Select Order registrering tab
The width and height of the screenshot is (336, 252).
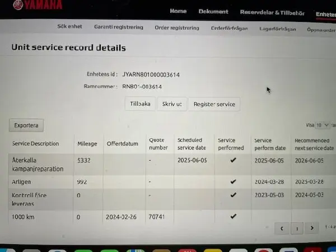176,27
